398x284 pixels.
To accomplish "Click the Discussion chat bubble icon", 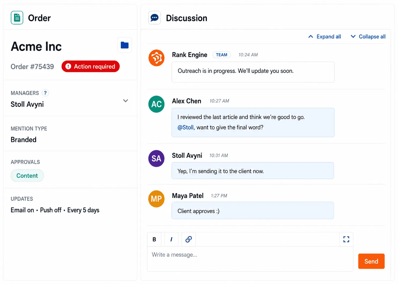I will pyautogui.click(x=154, y=18).
